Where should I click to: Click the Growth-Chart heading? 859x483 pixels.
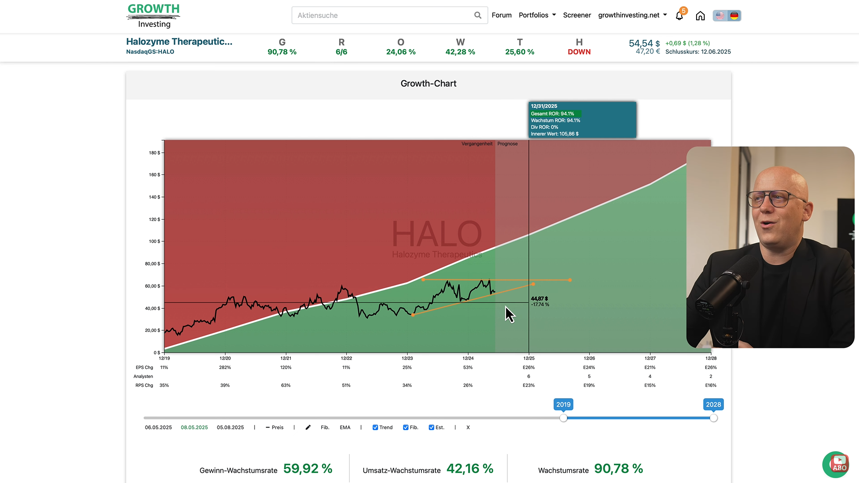pyautogui.click(x=429, y=84)
